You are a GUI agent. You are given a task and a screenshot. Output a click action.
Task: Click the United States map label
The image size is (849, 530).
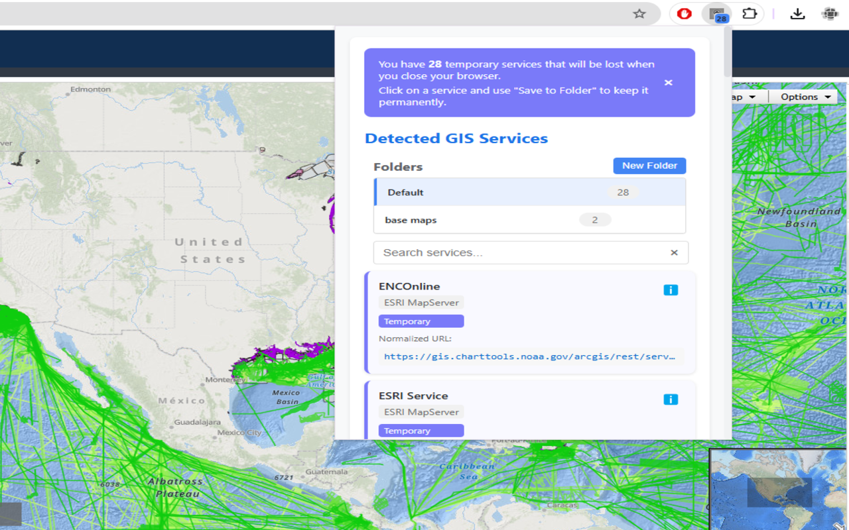210,250
